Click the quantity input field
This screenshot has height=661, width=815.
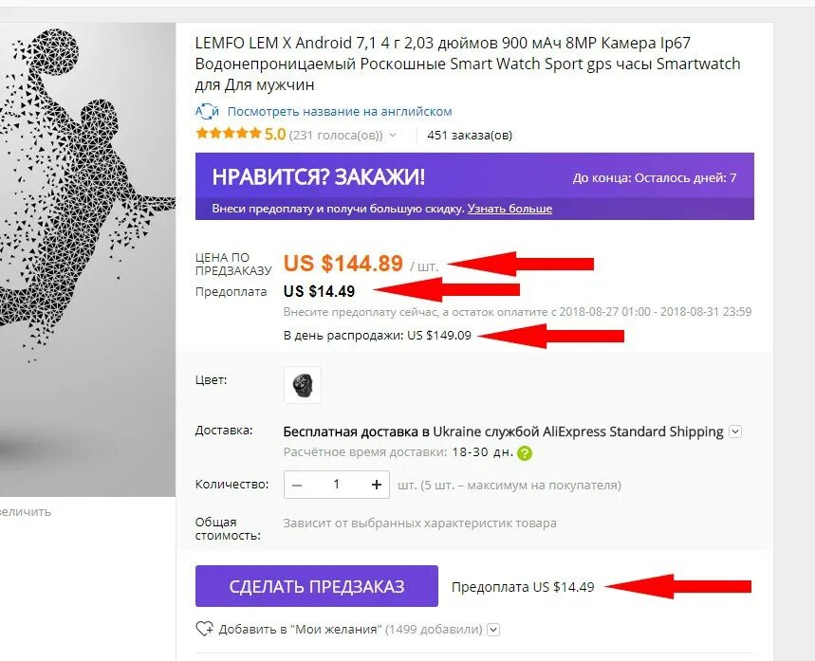click(x=336, y=485)
